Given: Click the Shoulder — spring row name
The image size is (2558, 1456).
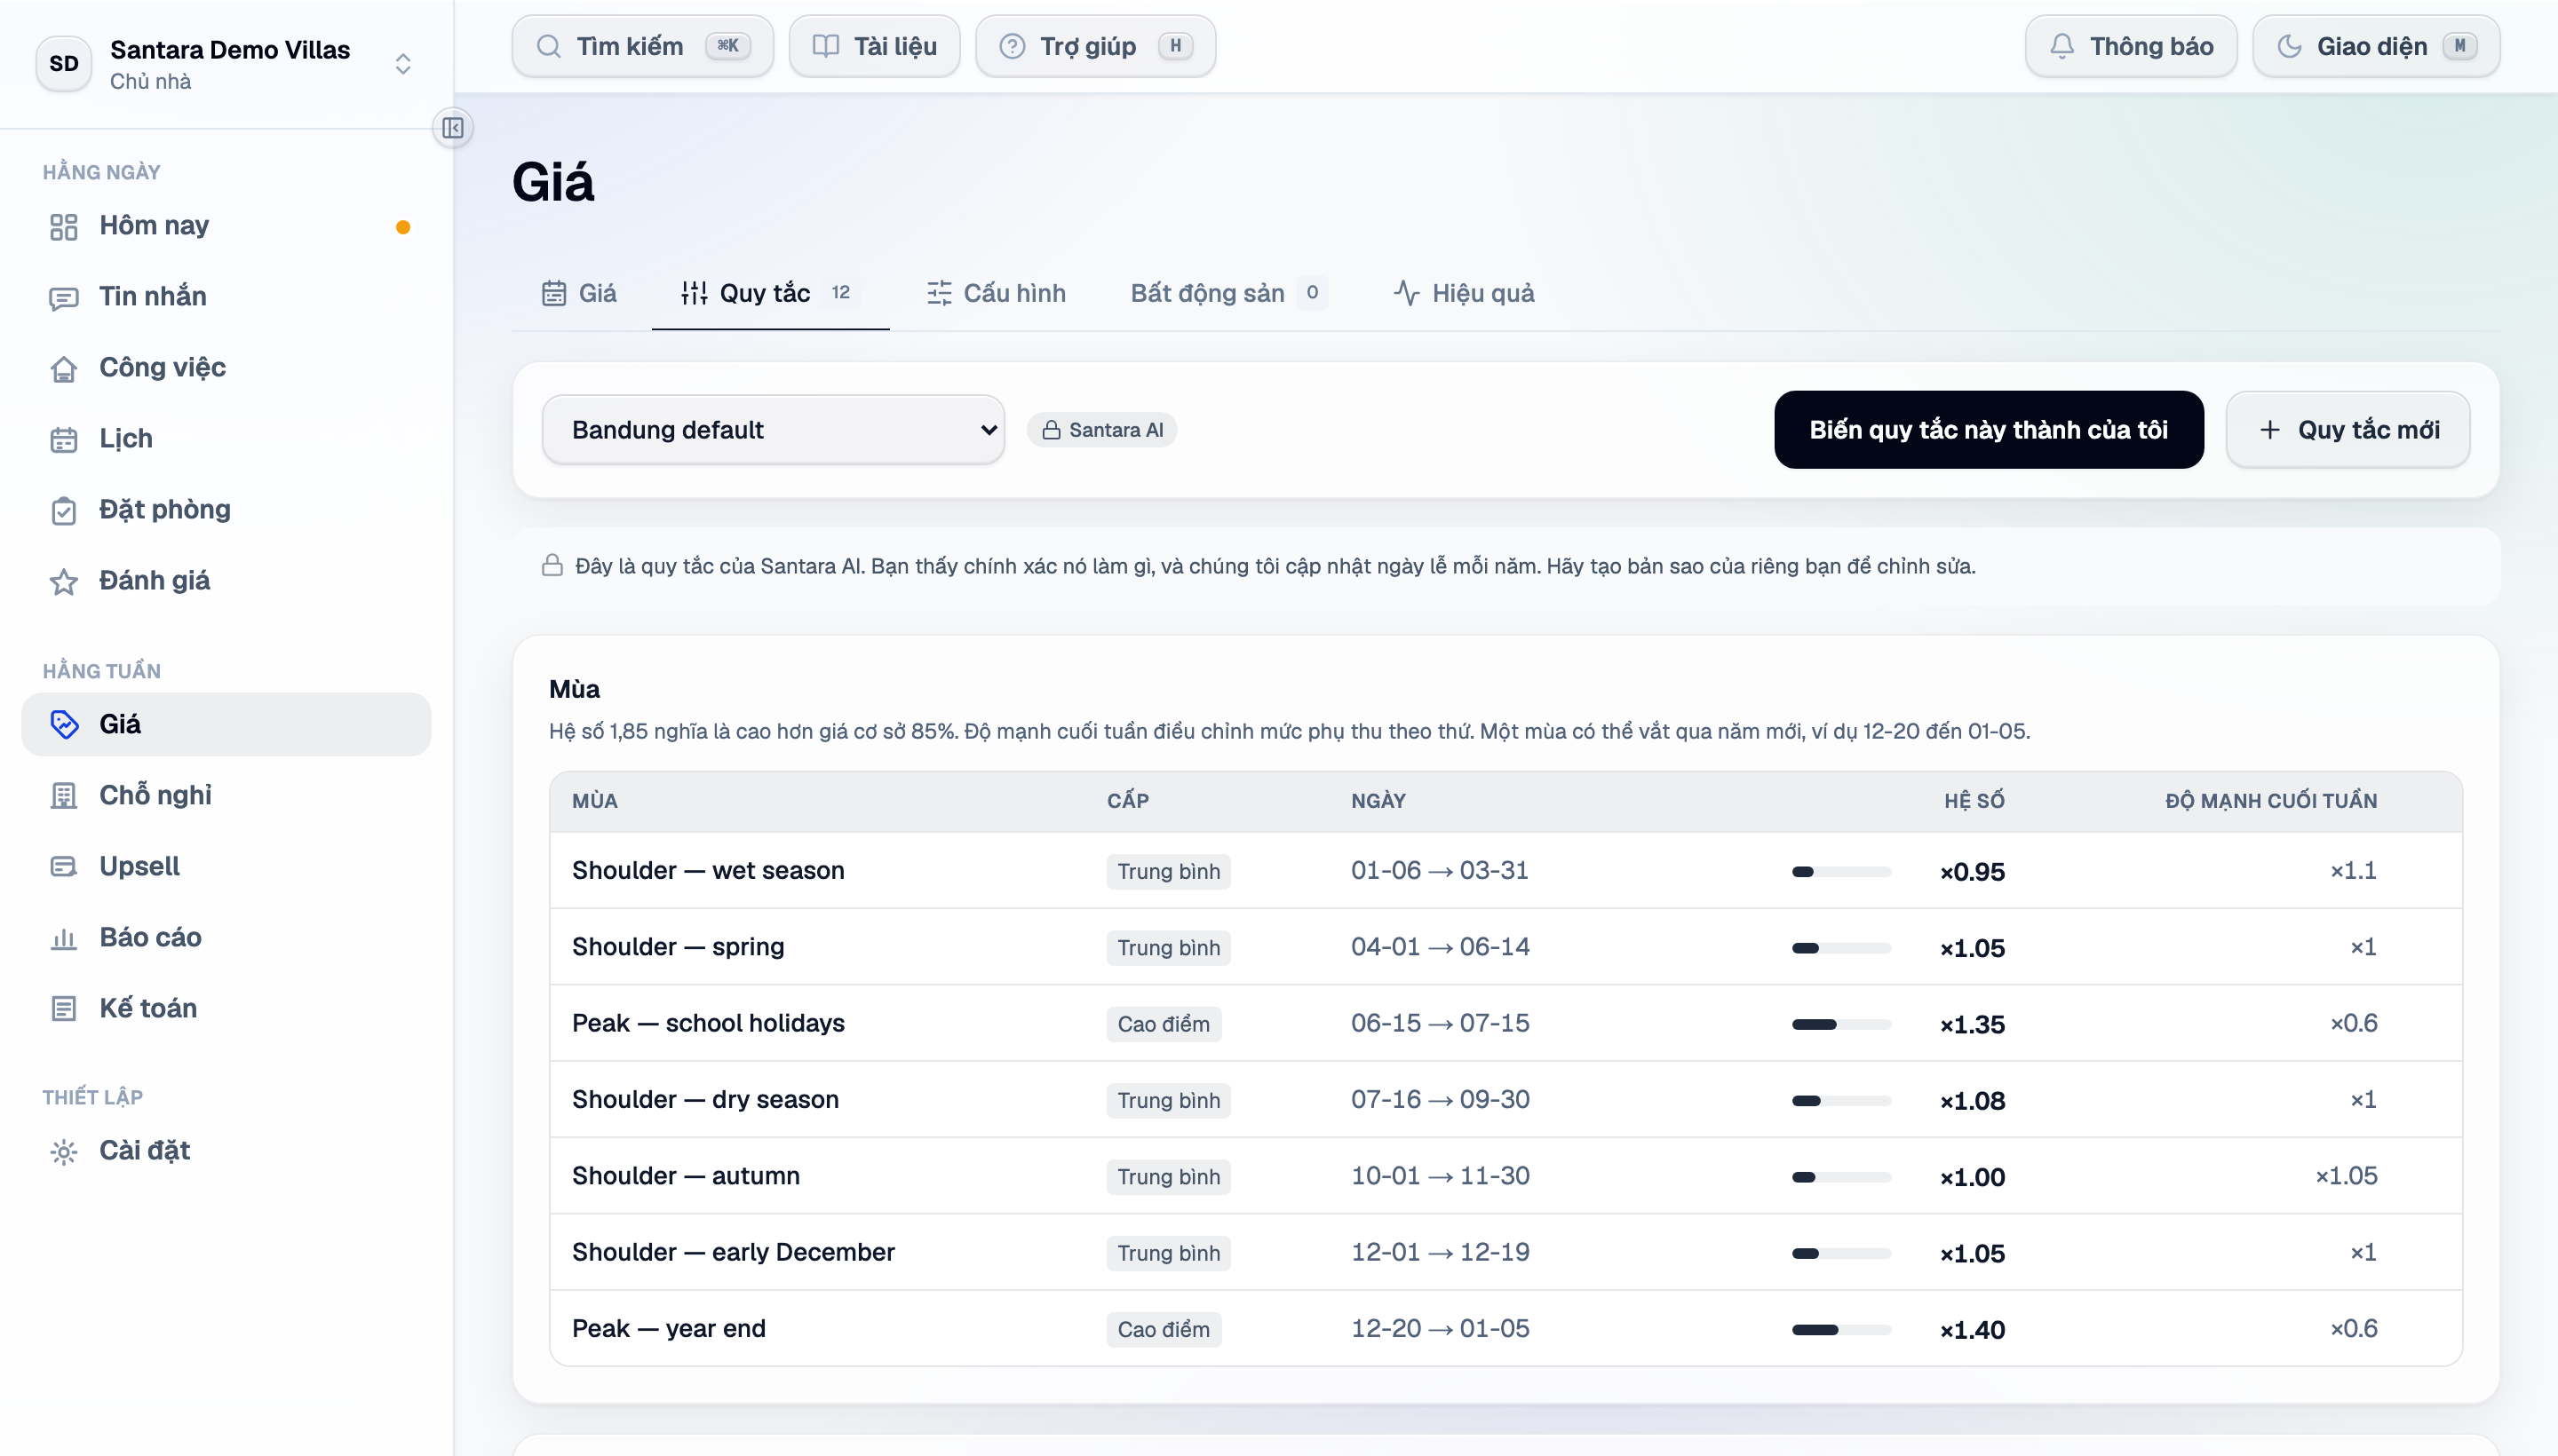Looking at the screenshot, I should point(679,947).
